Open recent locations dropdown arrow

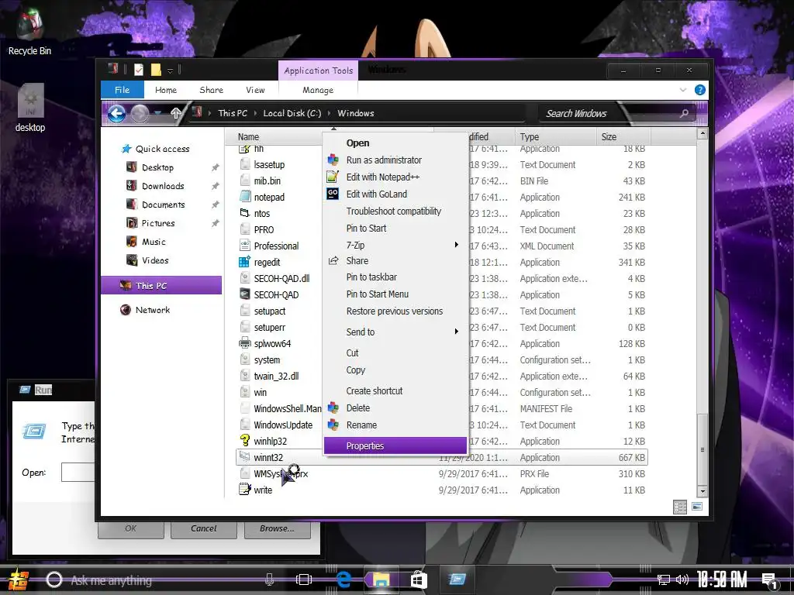point(158,113)
